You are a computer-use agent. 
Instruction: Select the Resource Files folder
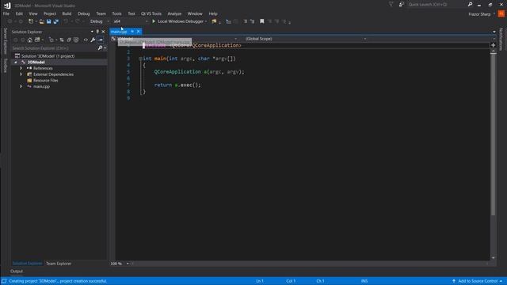click(x=46, y=81)
